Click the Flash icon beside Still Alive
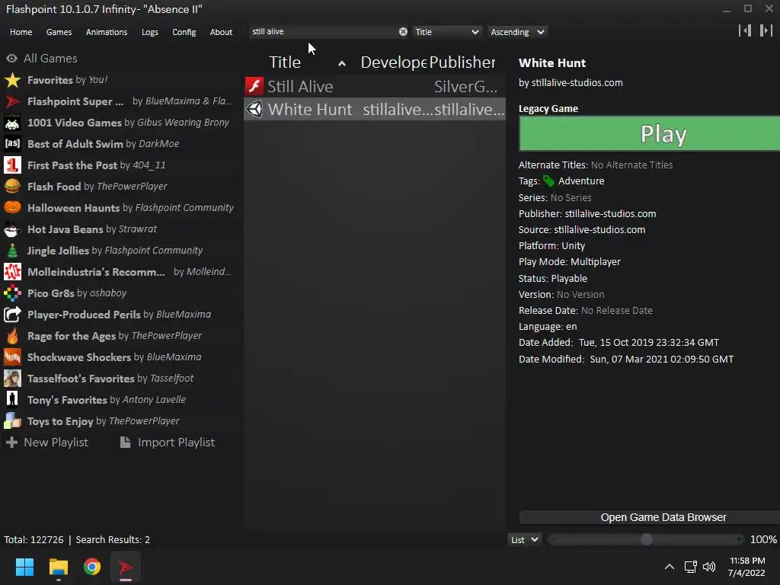Image resolution: width=780 pixels, height=585 pixels. pos(254,86)
